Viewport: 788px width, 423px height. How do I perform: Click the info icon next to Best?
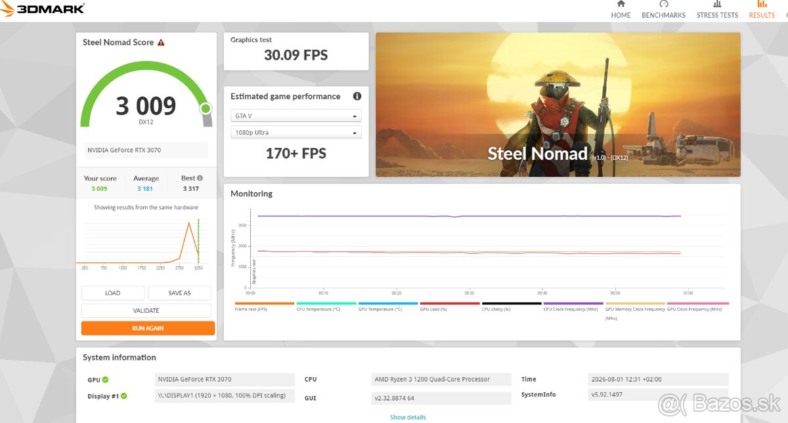[200, 178]
